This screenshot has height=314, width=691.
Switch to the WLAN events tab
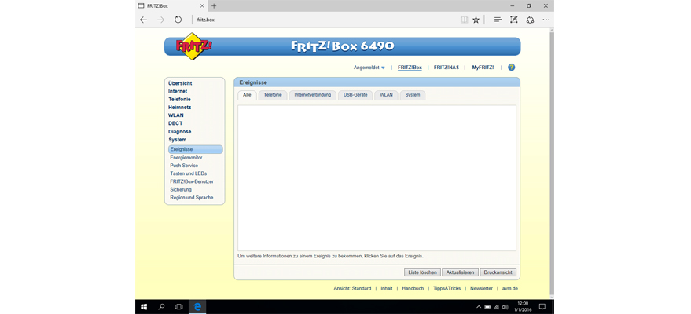pos(386,94)
